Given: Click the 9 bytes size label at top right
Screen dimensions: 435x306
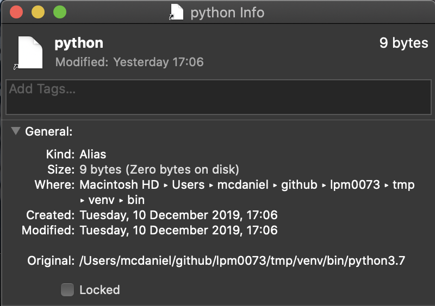Looking at the screenshot, I should (403, 43).
